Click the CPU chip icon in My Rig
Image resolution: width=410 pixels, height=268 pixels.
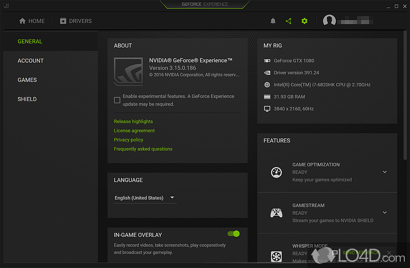coord(267,85)
